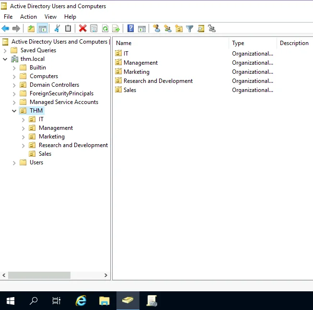The height and width of the screenshot is (310, 313).
Task: Open the File menu
Action: [8, 17]
